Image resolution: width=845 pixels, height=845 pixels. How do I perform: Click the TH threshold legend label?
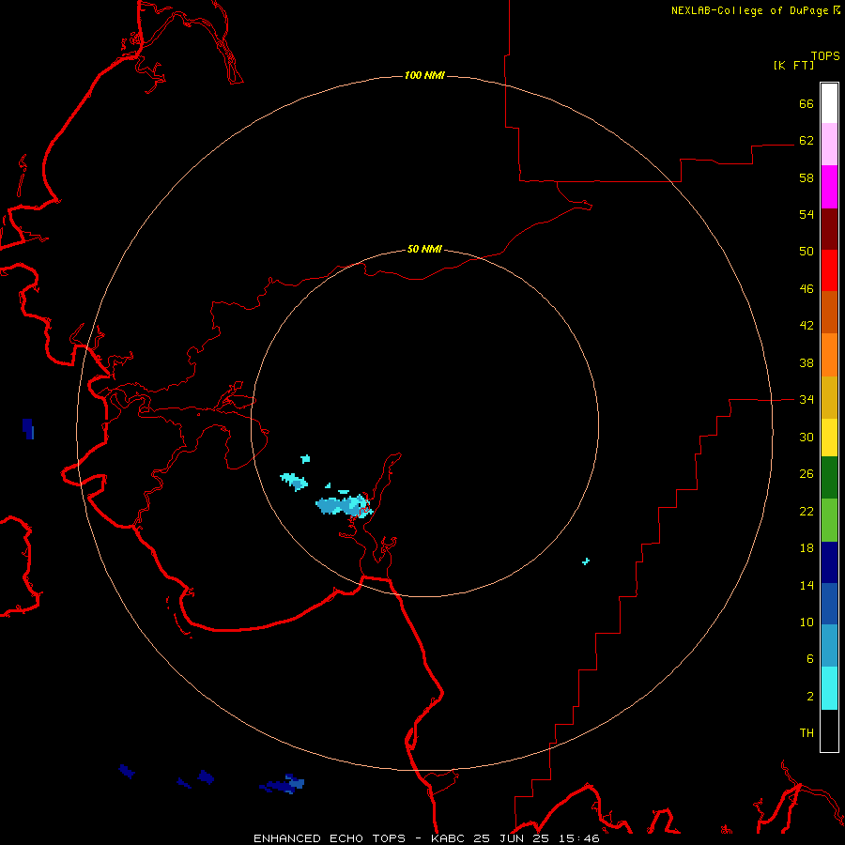tap(807, 733)
